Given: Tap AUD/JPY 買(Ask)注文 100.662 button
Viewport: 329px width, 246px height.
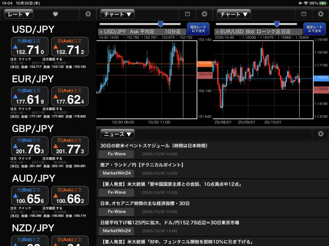Looking at the screenshot, I should [70, 195].
